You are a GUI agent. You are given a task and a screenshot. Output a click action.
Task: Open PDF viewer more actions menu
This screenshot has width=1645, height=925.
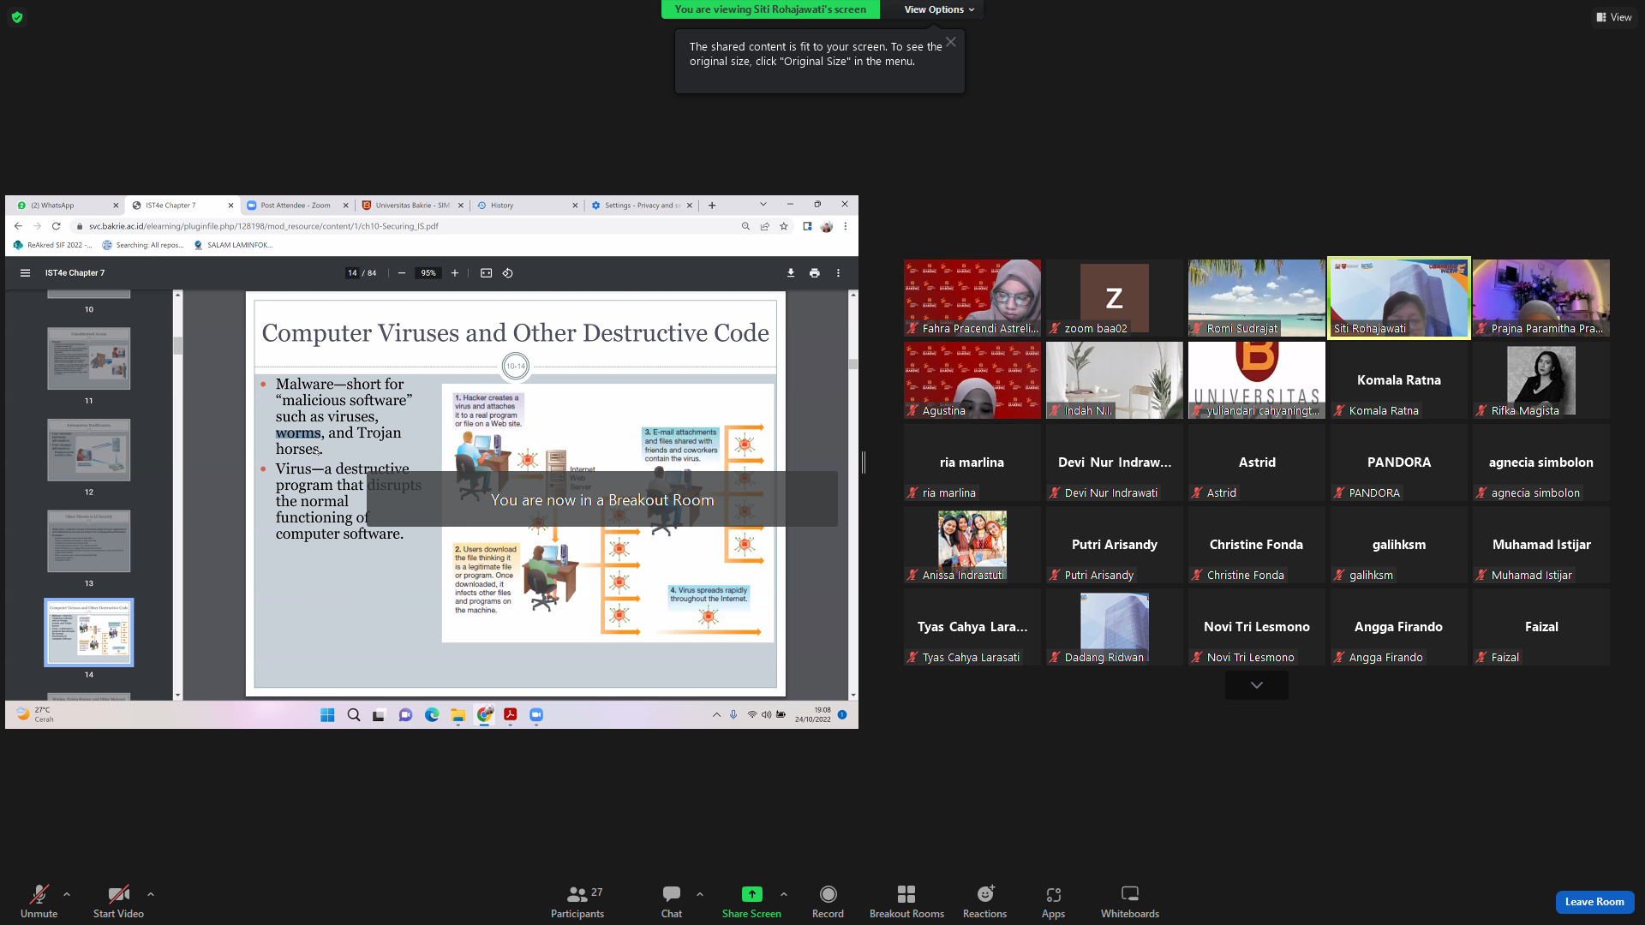(838, 273)
